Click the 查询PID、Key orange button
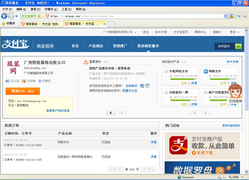Viewport: 249px width, 180px height. click(x=23, y=91)
